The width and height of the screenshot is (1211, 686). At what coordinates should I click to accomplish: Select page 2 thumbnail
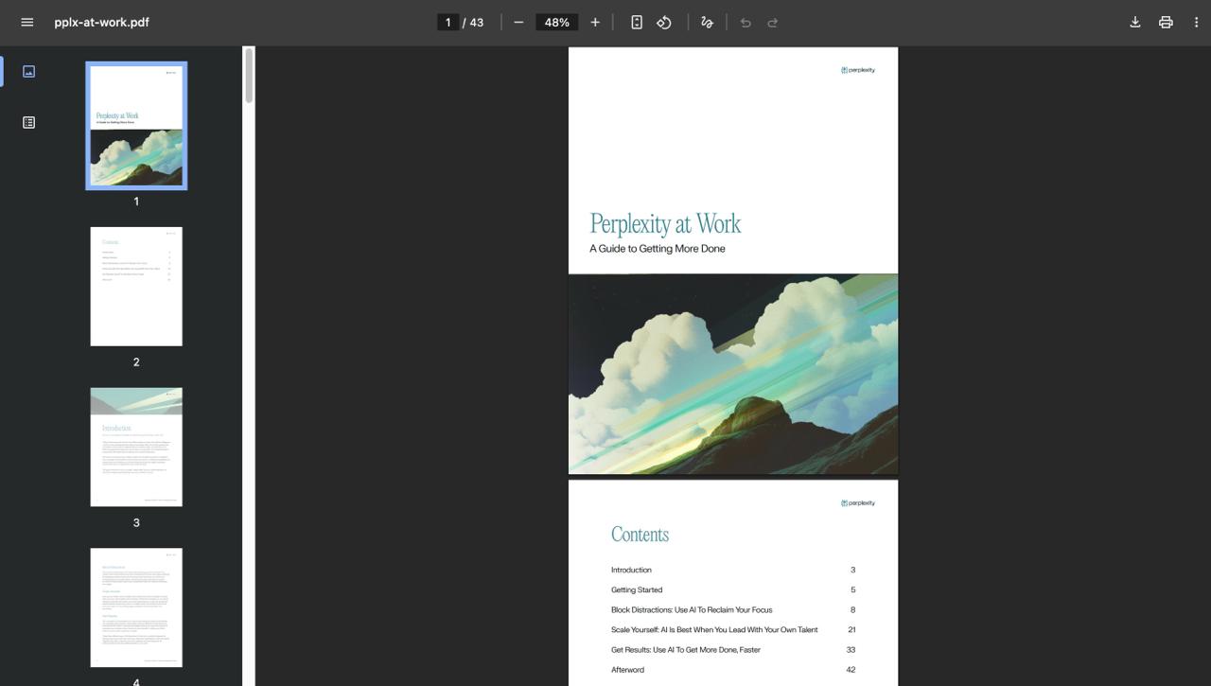[x=136, y=287]
